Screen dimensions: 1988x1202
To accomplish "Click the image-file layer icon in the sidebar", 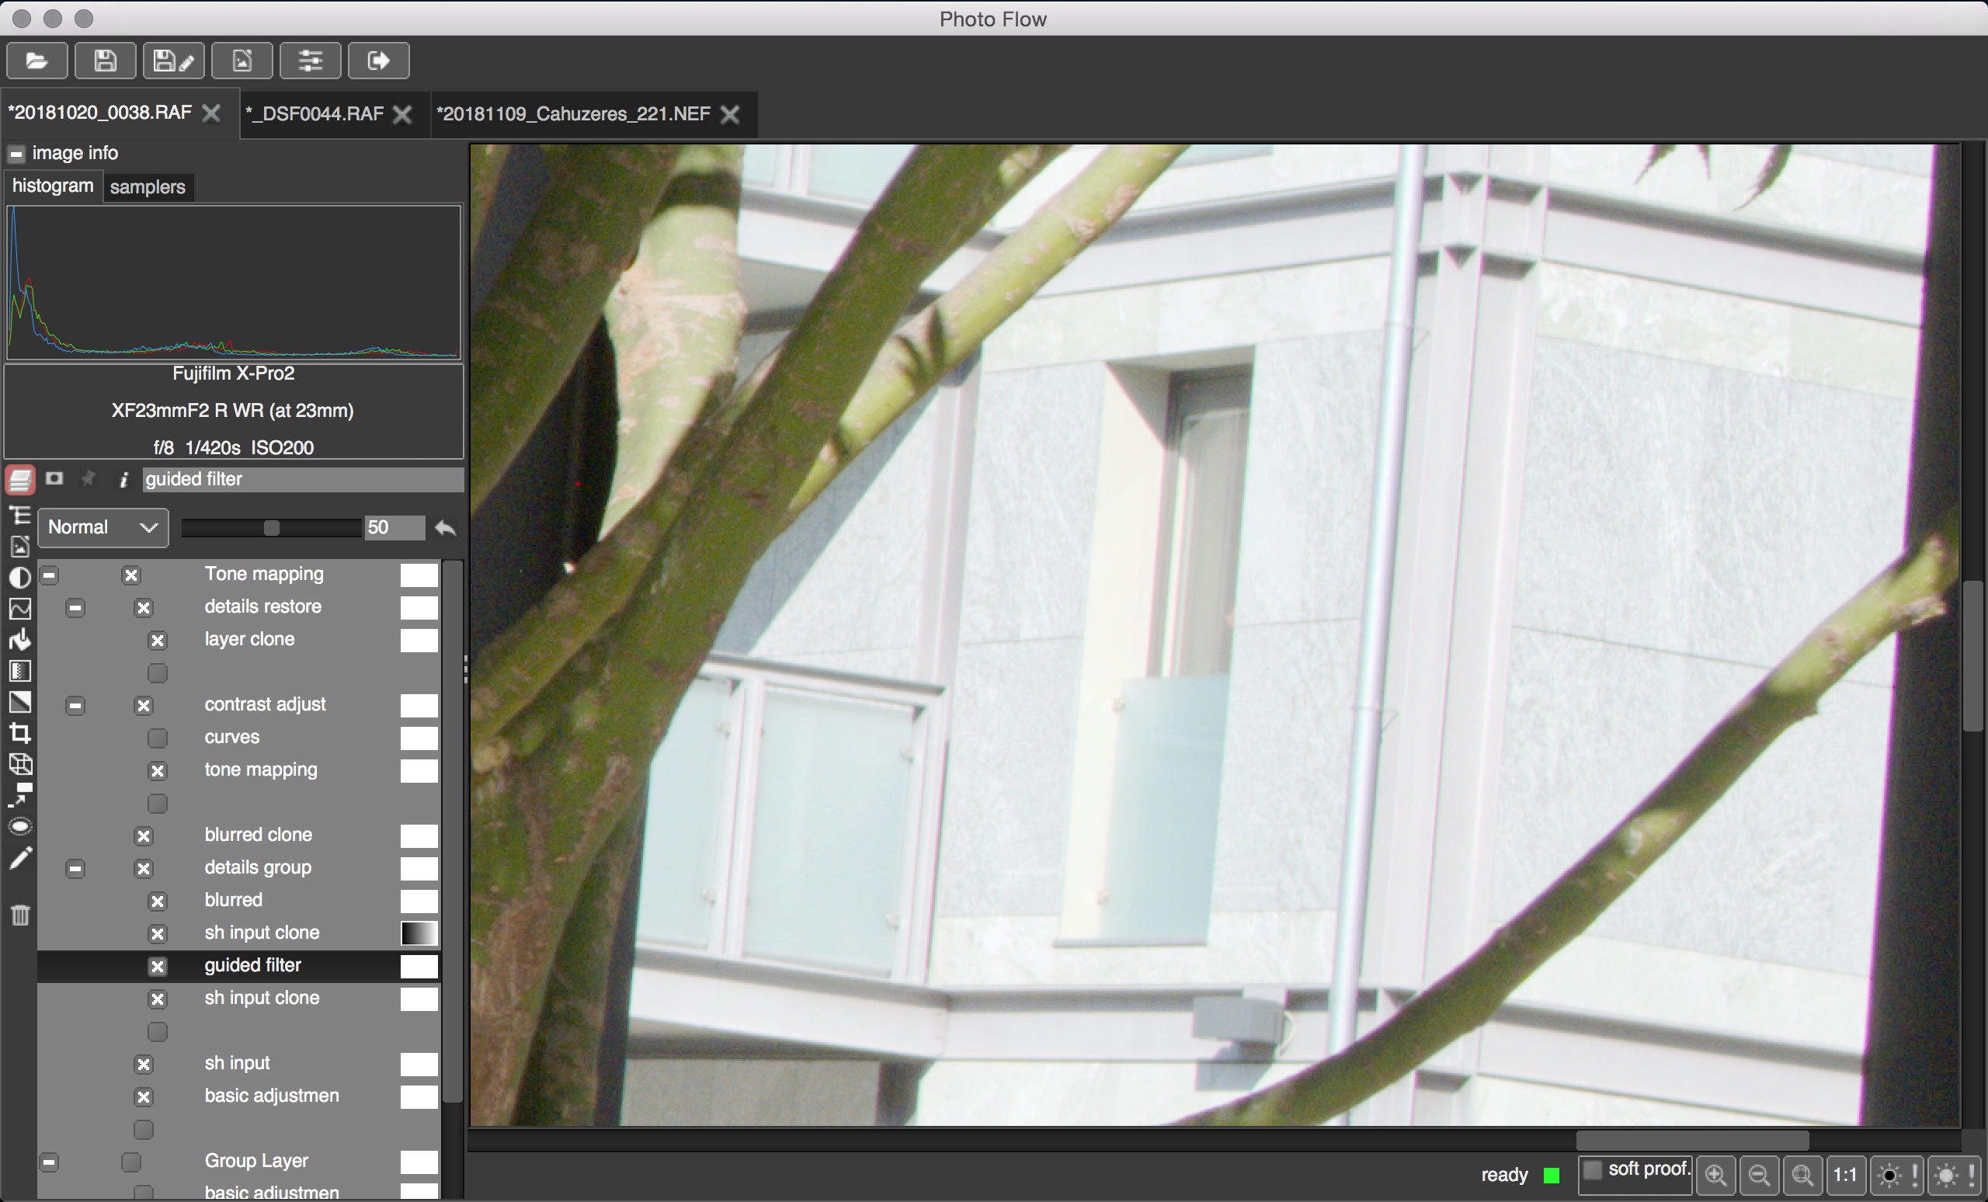I will tap(20, 546).
